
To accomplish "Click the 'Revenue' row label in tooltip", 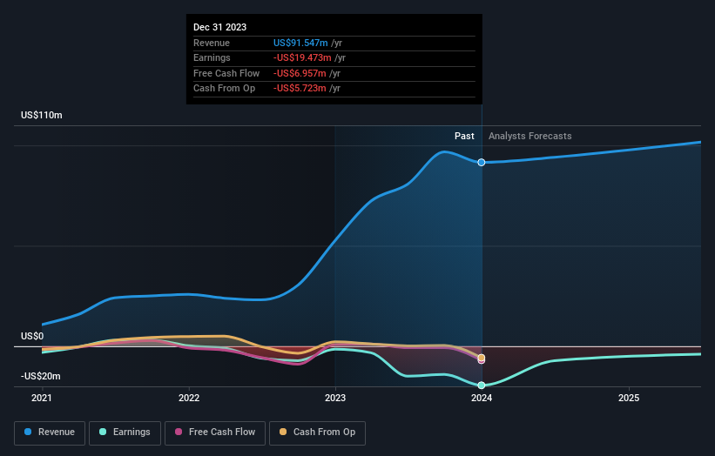I will 212,43.
